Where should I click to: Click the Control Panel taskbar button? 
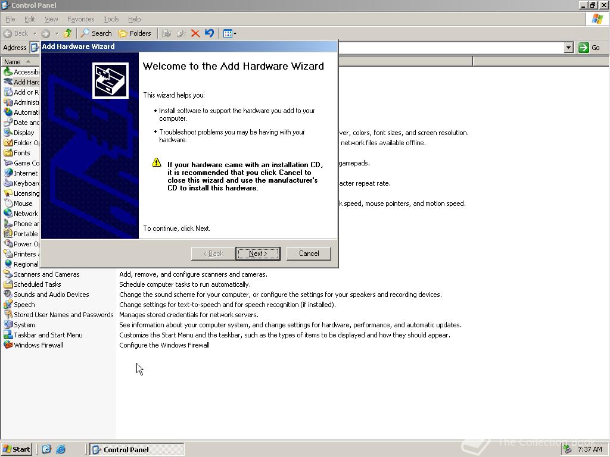[x=137, y=449]
